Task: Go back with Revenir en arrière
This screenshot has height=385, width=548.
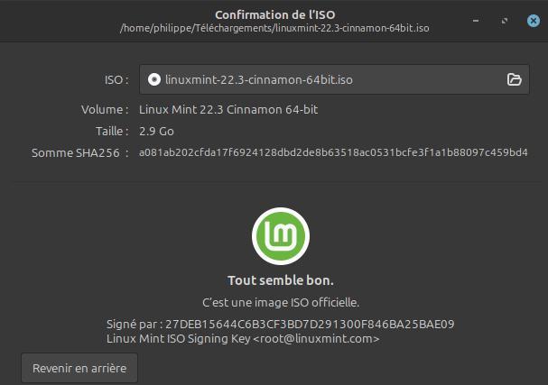Action: [79, 368]
